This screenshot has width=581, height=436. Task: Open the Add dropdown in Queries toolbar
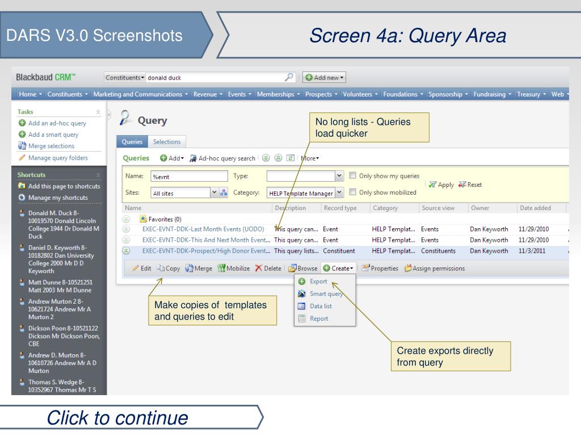[x=172, y=158]
